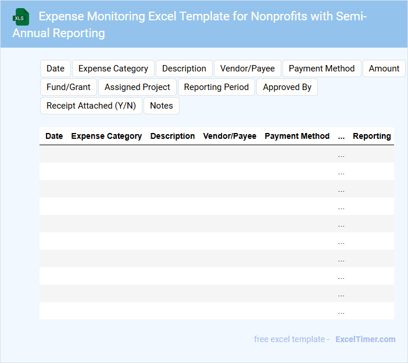
Task: Choose the Reporting Period tag chip
Action: click(x=216, y=87)
